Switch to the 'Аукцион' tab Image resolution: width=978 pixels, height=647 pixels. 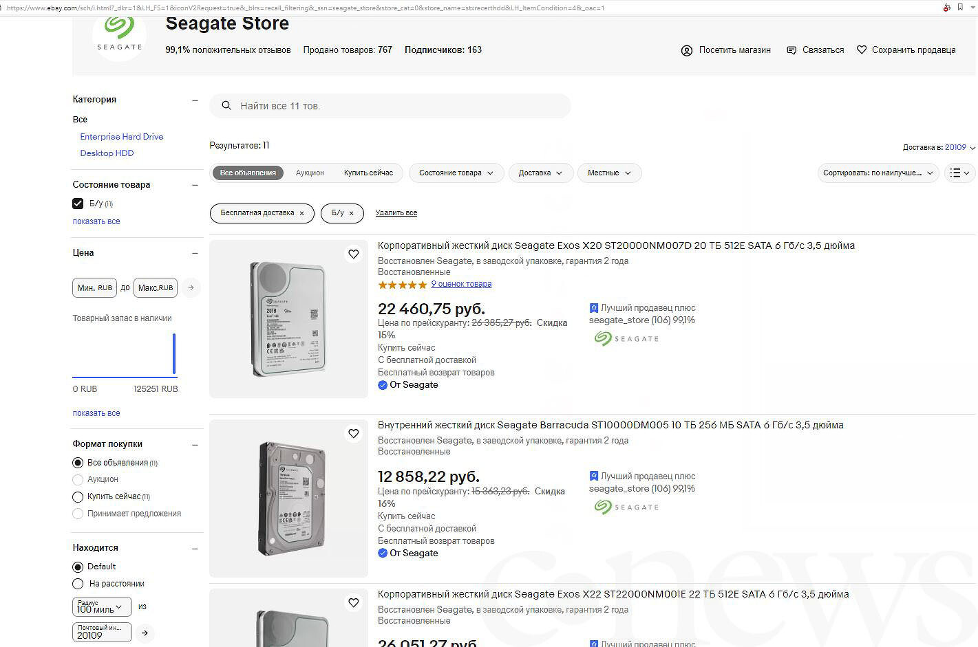310,173
